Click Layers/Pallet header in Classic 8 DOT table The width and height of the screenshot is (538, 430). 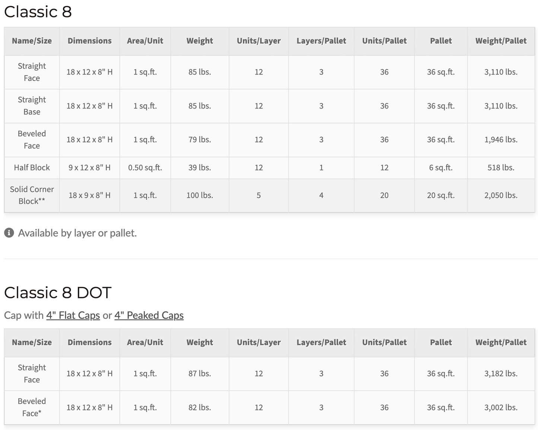pos(321,343)
